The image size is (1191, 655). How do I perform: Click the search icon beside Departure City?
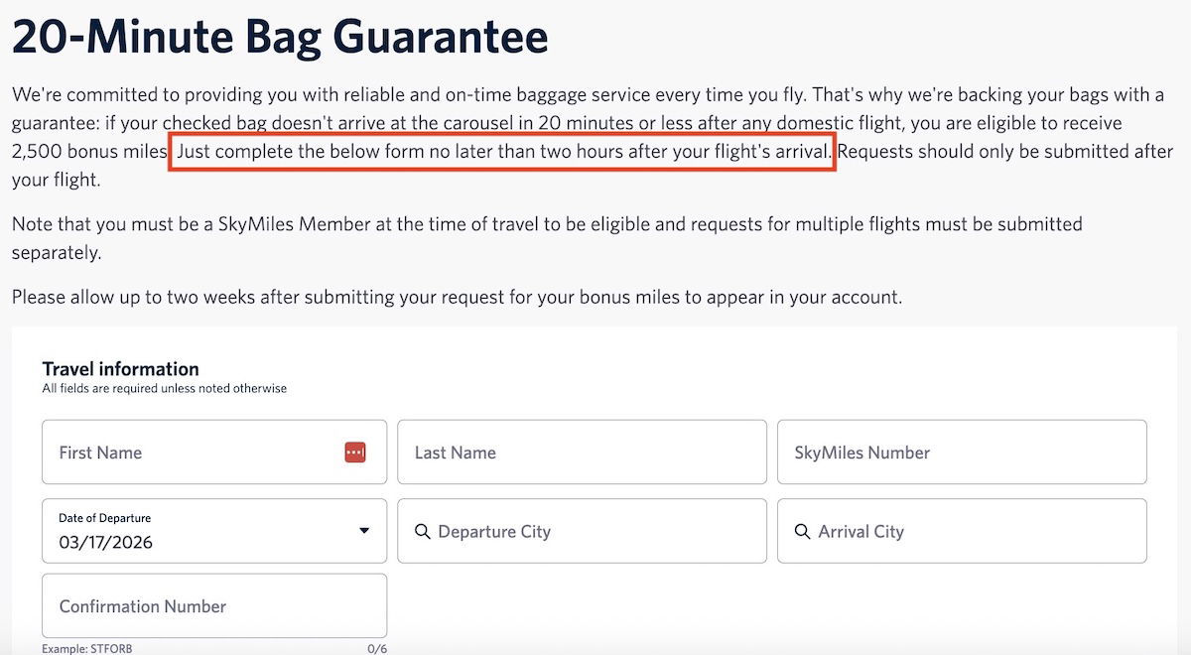pyautogui.click(x=423, y=532)
